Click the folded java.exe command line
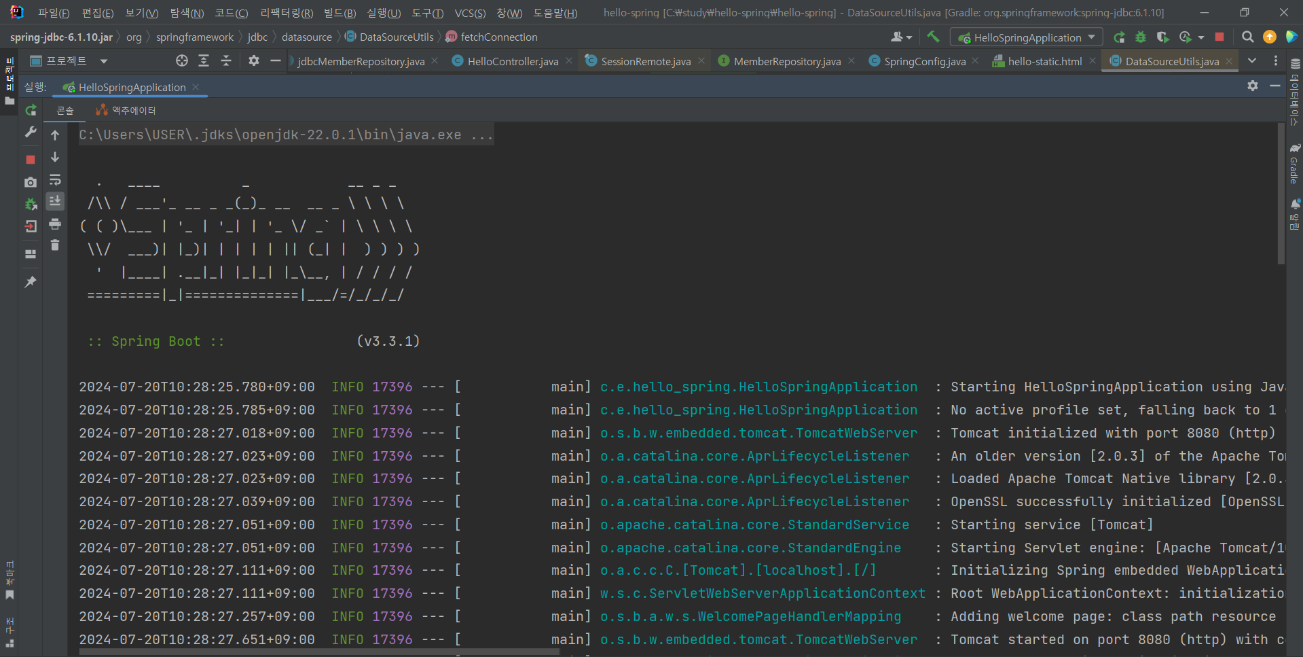This screenshot has width=1303, height=657. (x=286, y=135)
